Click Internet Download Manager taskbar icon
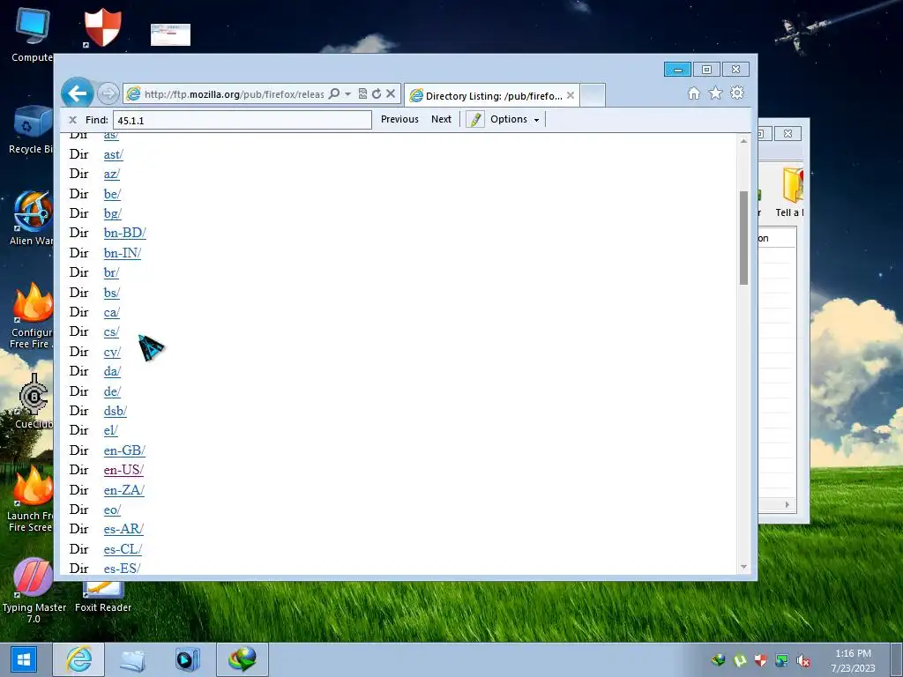903x677 pixels. (242, 659)
